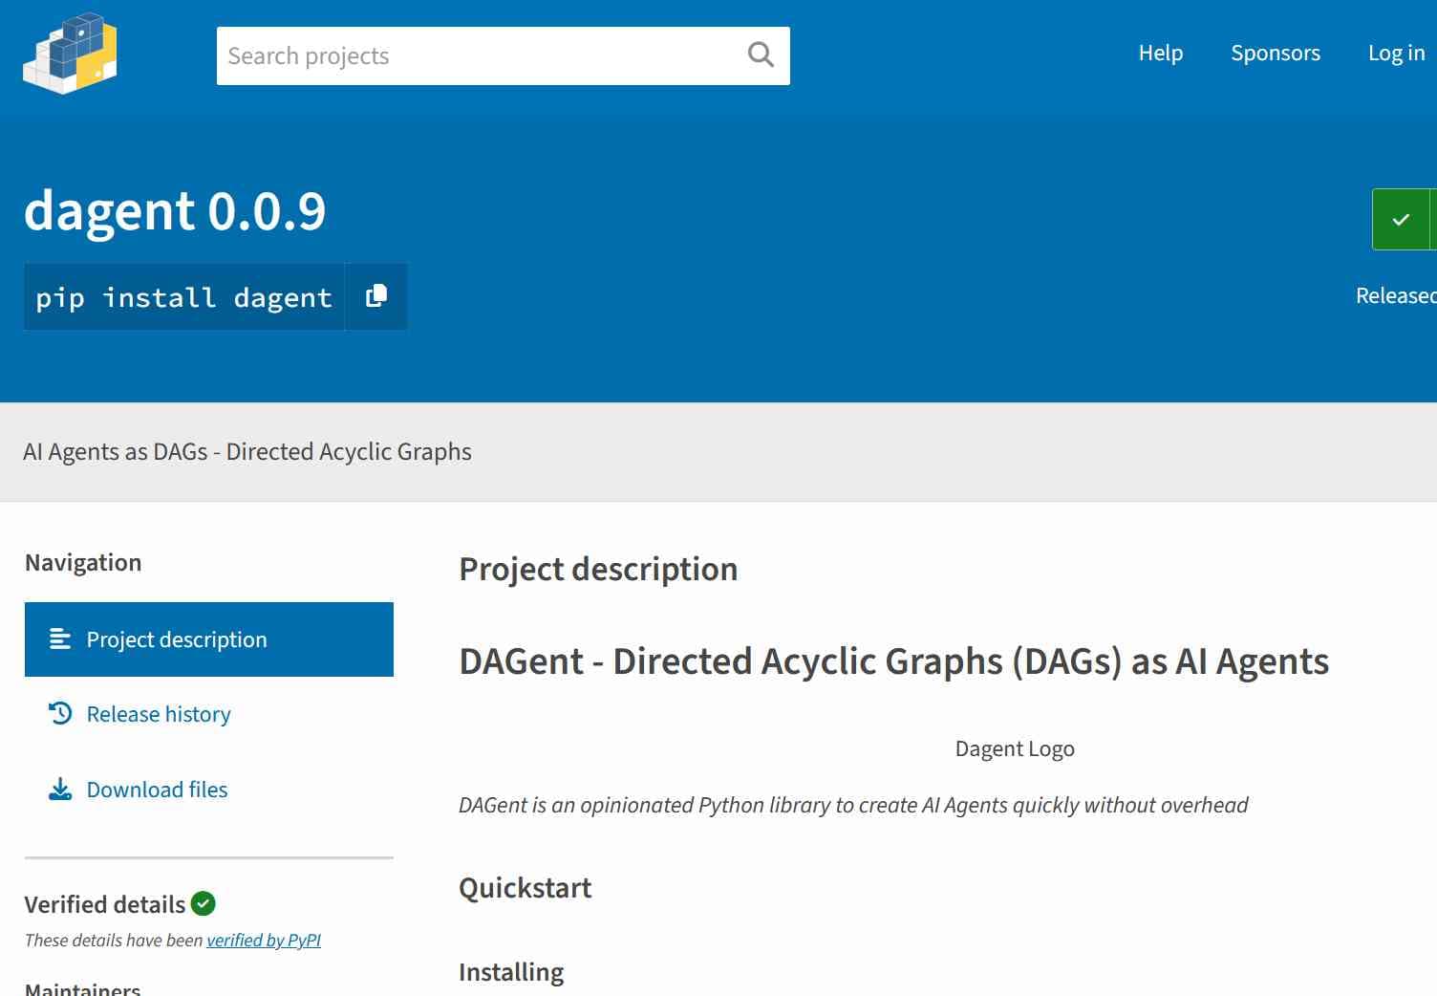Screen dimensions: 1437x996
Task: Go to the Sponsors page
Action: (1276, 54)
